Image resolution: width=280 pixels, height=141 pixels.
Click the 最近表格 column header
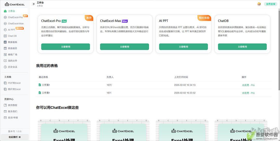[x=43, y=77]
